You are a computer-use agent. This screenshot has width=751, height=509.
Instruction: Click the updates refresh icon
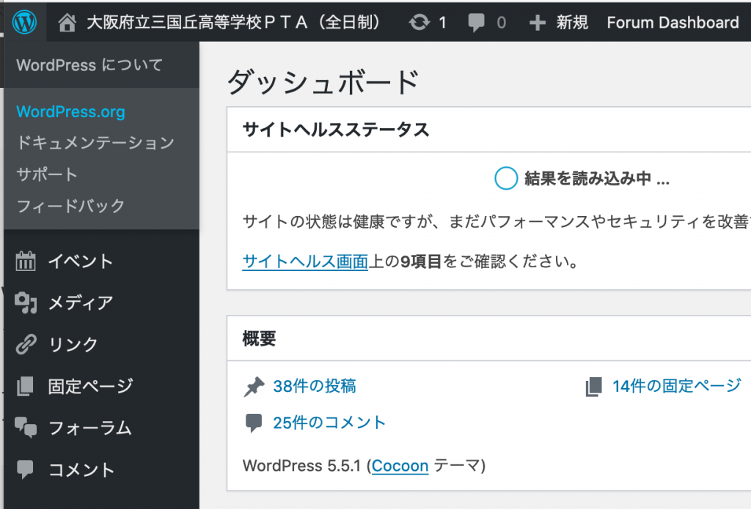tap(419, 22)
